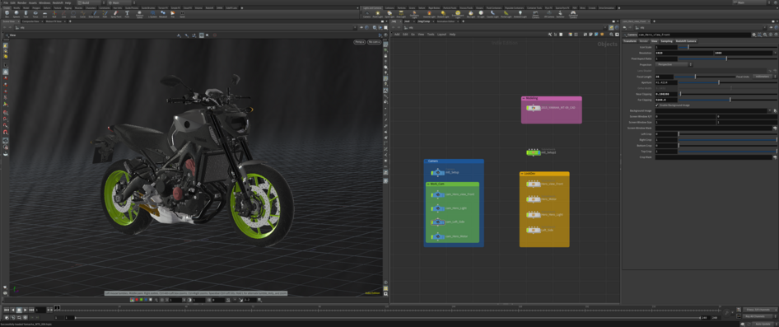The image size is (779, 327).
Task: Click the Background Image path field
Action: point(711,111)
